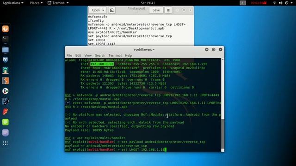Click the Sat 19:41 clock

[x=148, y=3]
